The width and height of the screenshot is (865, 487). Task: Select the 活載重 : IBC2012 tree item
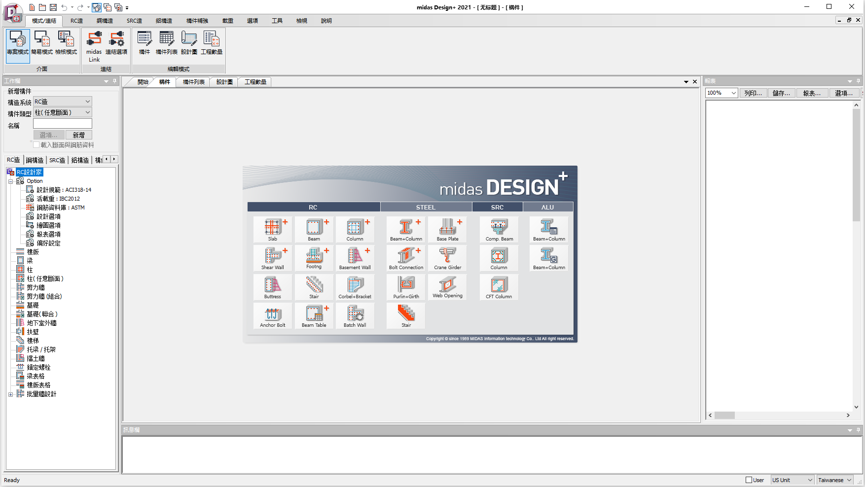pyautogui.click(x=58, y=199)
